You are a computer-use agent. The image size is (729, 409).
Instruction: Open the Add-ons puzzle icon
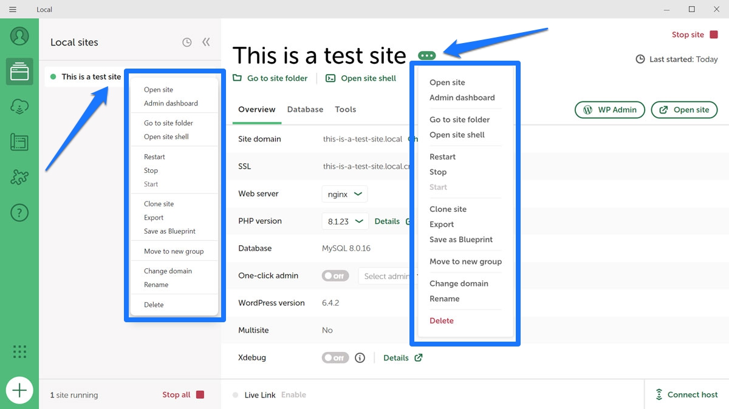coord(19,177)
